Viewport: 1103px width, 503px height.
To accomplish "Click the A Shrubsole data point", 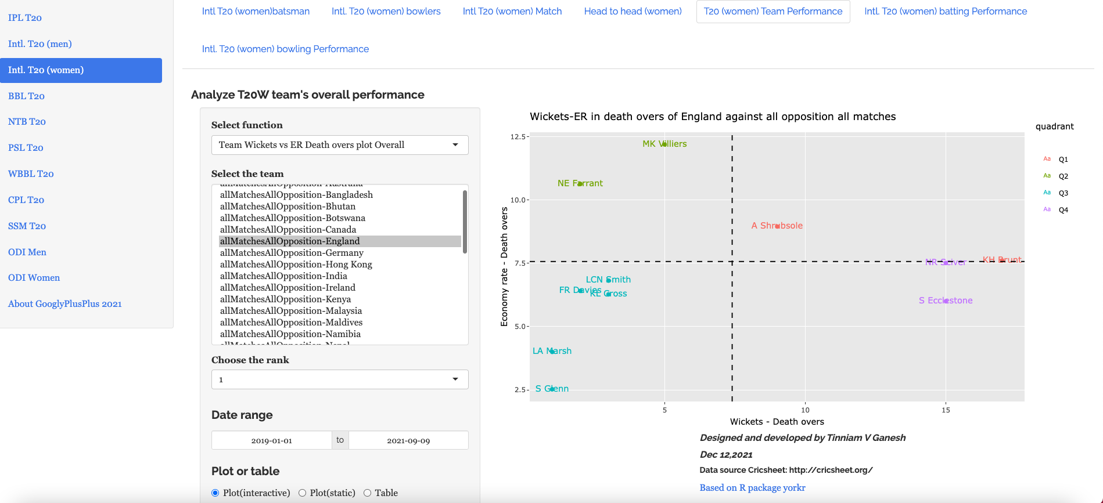I will tap(777, 226).
